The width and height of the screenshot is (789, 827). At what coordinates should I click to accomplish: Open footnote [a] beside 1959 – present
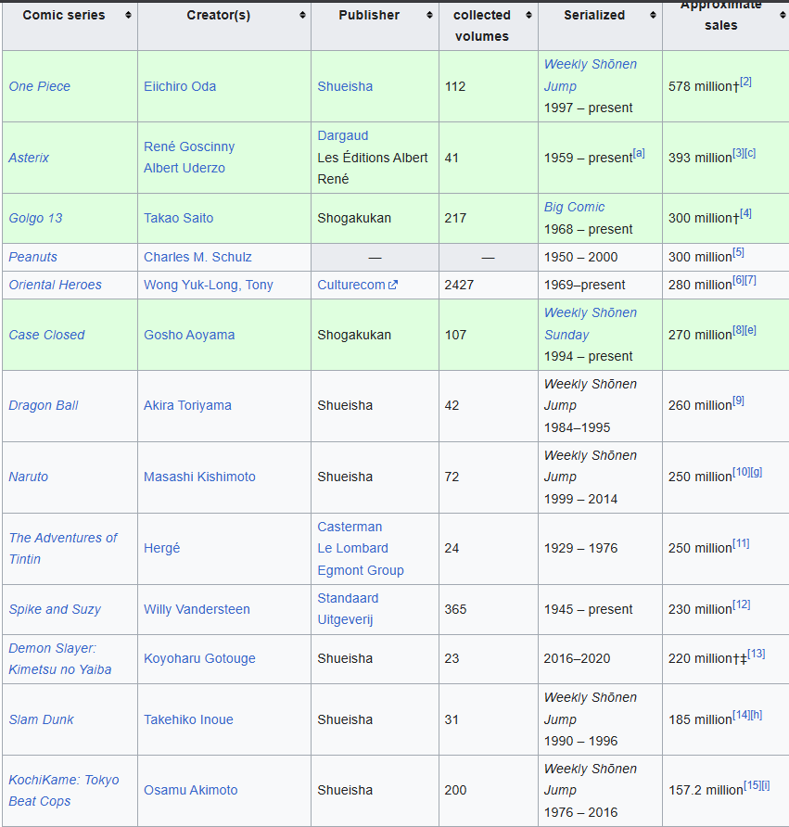pos(639,153)
